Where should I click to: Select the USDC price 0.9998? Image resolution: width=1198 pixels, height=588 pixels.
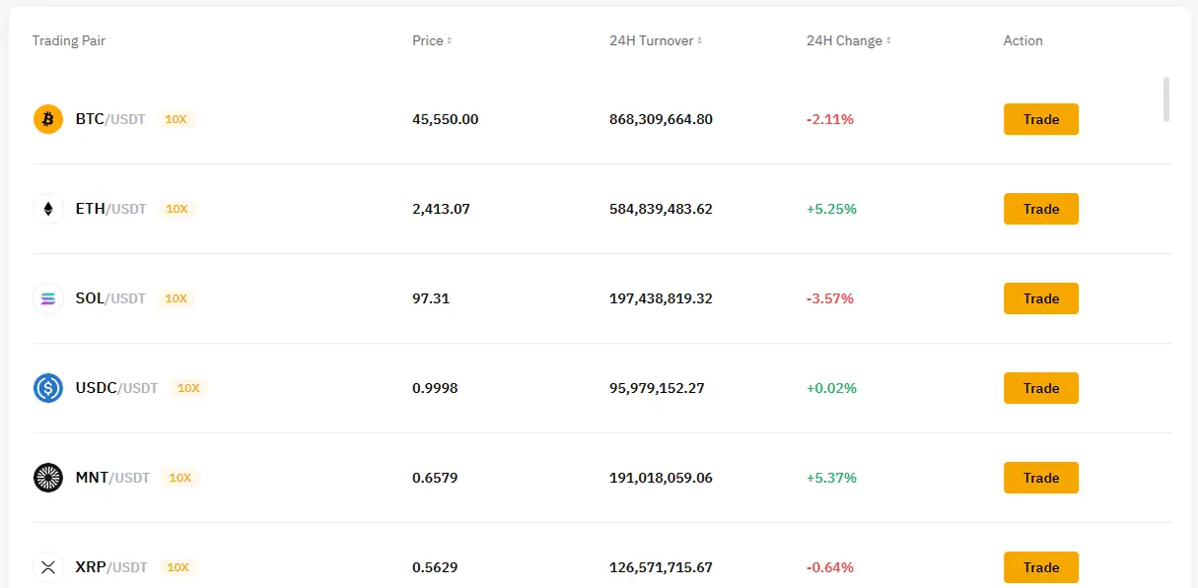(435, 388)
